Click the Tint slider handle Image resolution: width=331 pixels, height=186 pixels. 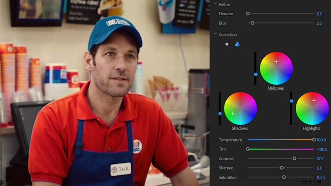pos(248,149)
